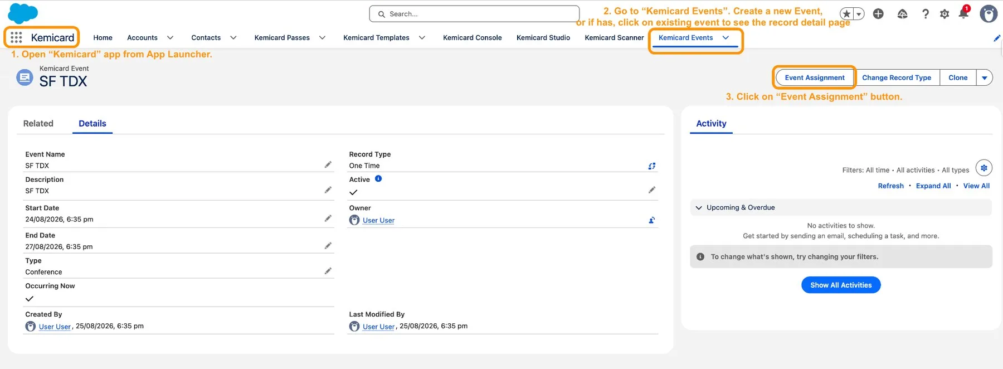This screenshot has width=1003, height=369.
Task: Expand the Accounts tab dropdown chevron
Action: 170,38
